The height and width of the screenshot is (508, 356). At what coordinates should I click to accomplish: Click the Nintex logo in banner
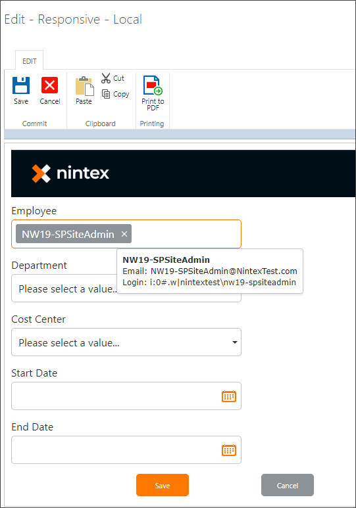(x=70, y=173)
